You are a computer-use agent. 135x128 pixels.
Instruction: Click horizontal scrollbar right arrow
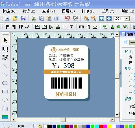coord(112,120)
